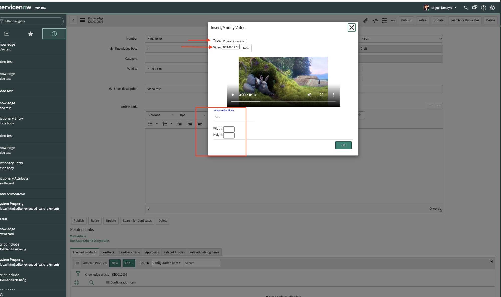Select the bulleted list icon in the editor
Screen dimensions: 501x297
click(150, 124)
